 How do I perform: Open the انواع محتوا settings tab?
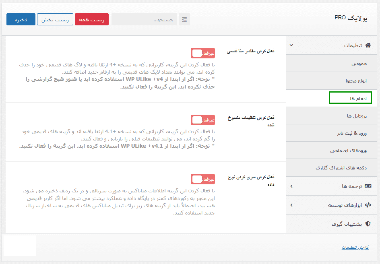[332, 81]
